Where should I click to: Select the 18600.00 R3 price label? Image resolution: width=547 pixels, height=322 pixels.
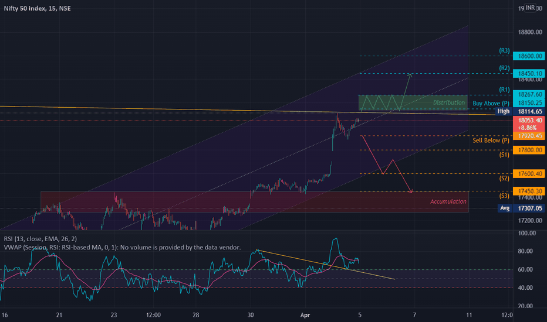pos(529,56)
